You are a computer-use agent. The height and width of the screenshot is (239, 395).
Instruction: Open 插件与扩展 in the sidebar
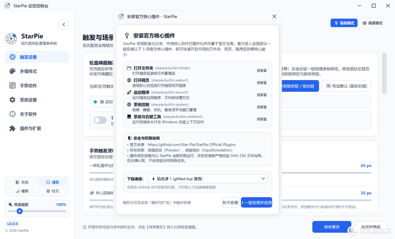click(x=37, y=129)
